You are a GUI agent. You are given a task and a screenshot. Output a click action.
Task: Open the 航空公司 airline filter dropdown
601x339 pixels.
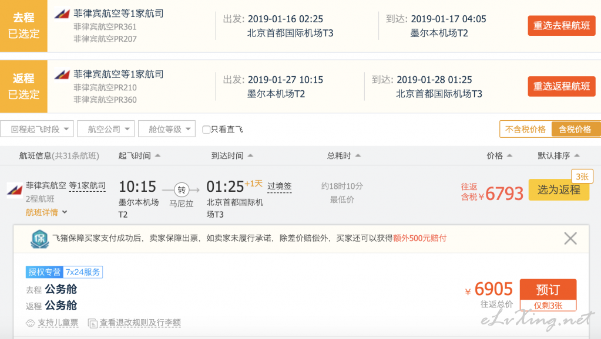coord(106,129)
